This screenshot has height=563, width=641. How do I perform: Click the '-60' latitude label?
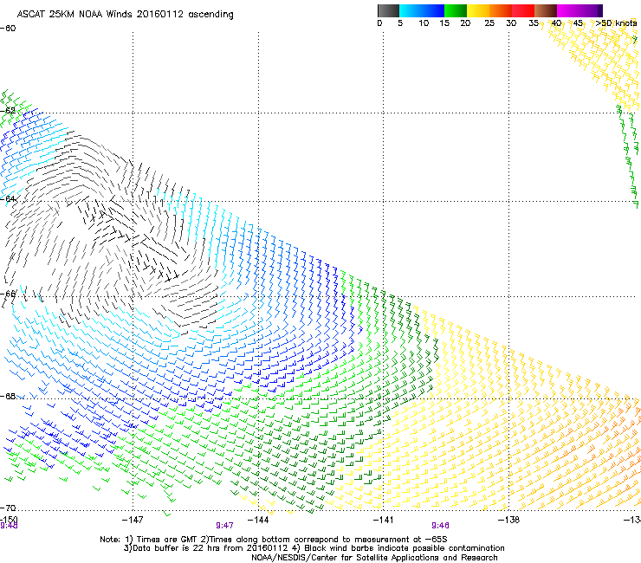click(8, 29)
